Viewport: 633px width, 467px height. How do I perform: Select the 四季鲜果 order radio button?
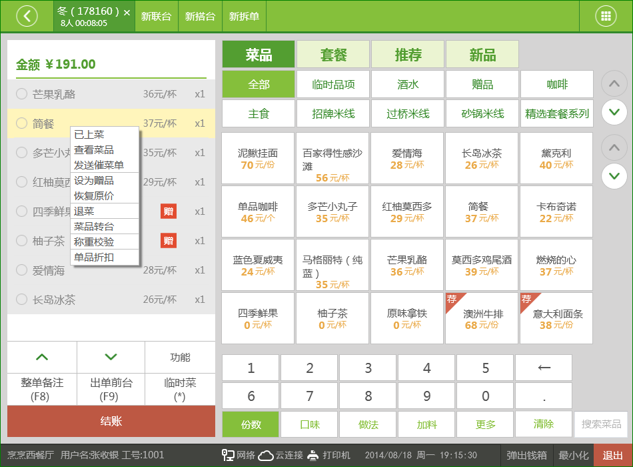tap(21, 211)
